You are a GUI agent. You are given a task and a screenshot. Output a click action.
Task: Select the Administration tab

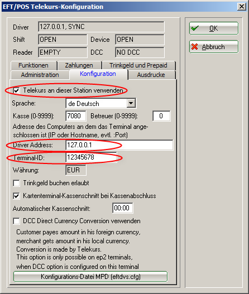point(40,75)
